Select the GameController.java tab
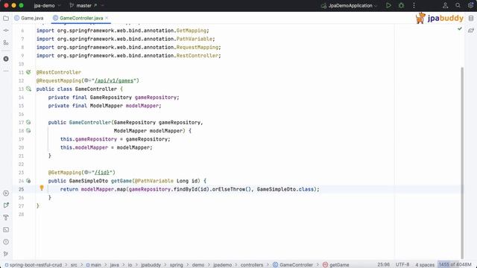477x268 pixels. [x=81, y=18]
